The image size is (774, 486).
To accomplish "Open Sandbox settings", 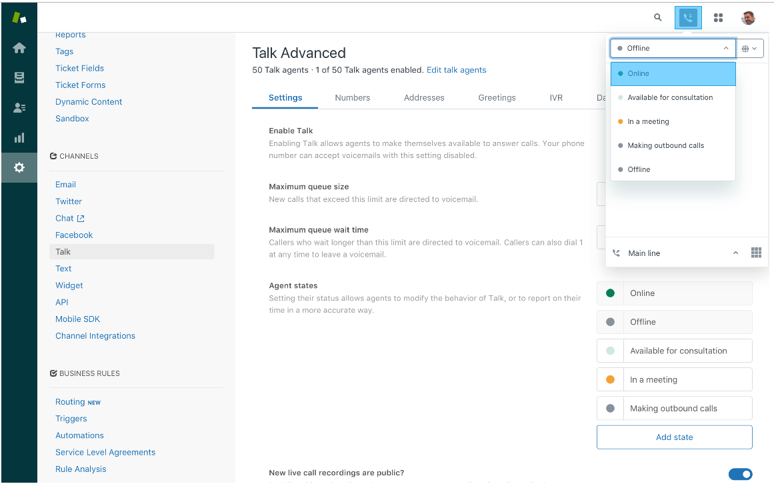I will click(x=72, y=119).
